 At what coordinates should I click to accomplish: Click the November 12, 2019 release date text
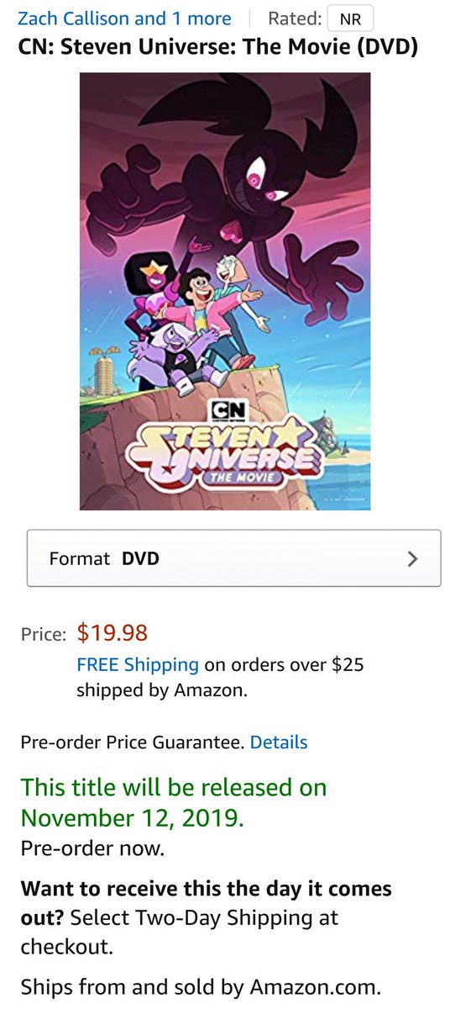(x=132, y=817)
